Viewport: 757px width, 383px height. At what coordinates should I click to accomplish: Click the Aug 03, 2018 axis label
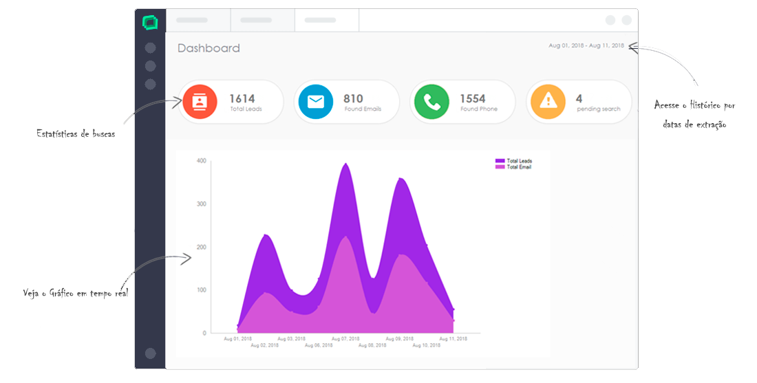tap(291, 338)
